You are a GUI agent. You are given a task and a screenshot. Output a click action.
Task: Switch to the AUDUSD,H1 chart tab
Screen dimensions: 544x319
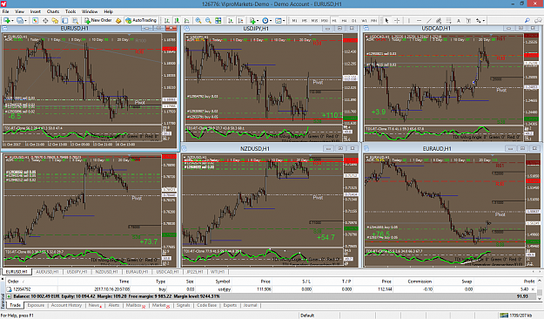coord(47,272)
